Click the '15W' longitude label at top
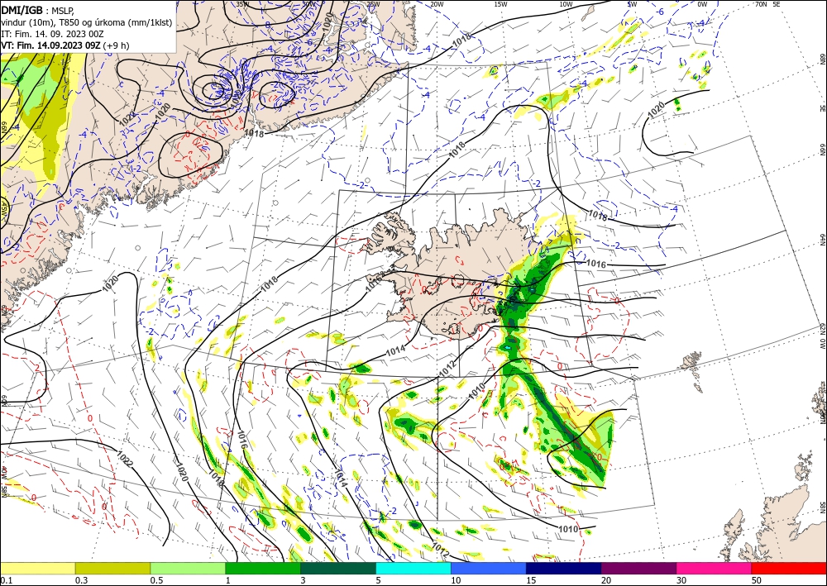Viewport: 827px width, 586px height. [500, 4]
